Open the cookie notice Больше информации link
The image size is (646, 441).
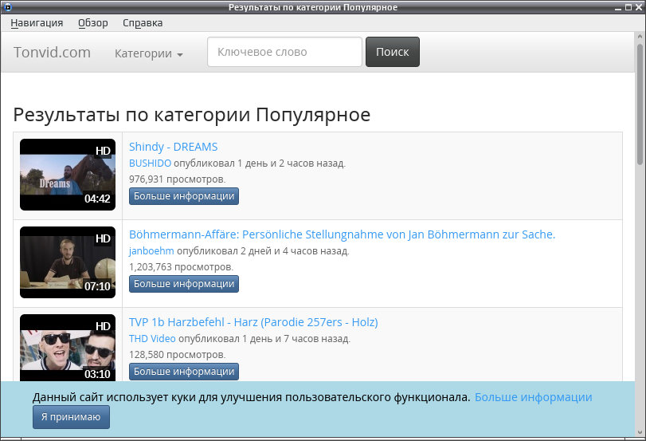[533, 397]
